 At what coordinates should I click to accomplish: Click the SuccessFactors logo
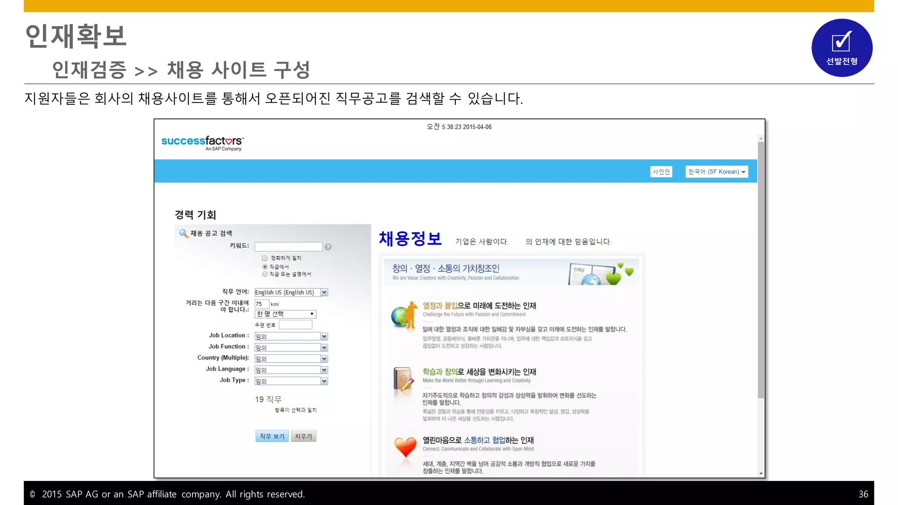pyautogui.click(x=203, y=143)
